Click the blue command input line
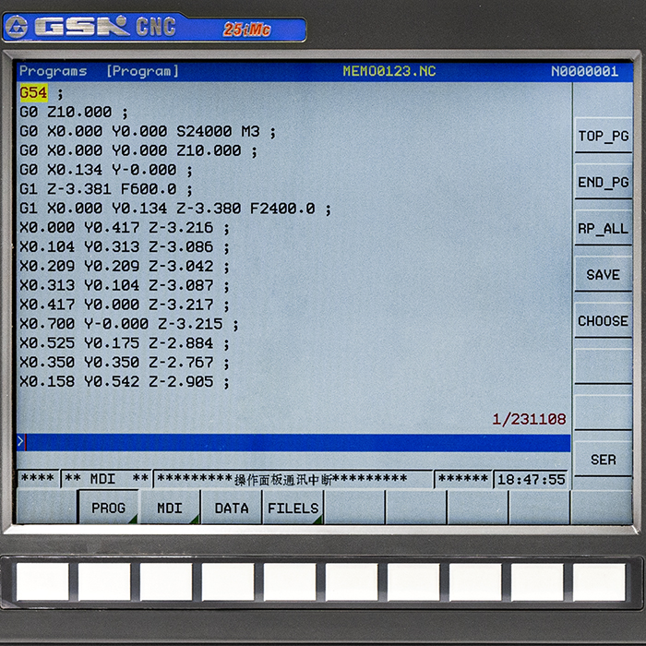The width and height of the screenshot is (646, 646). 295,442
